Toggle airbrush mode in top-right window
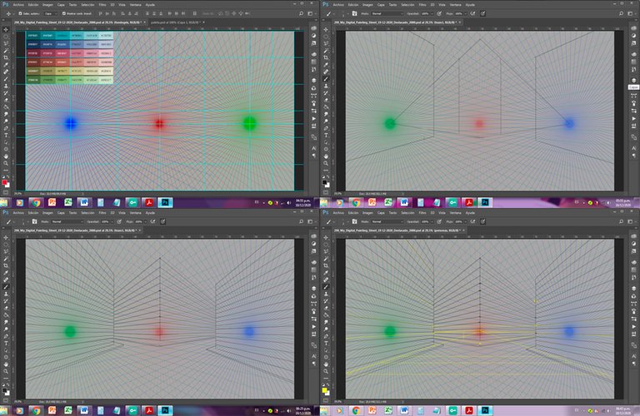Viewport: 640px width, 416px height. 472,13
